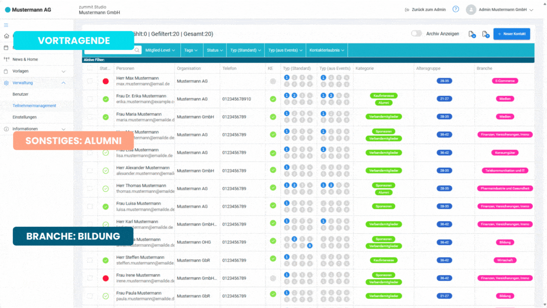Click the Neuer Kontakt button
Image resolution: width=547 pixels, height=308 pixels.
512,34
